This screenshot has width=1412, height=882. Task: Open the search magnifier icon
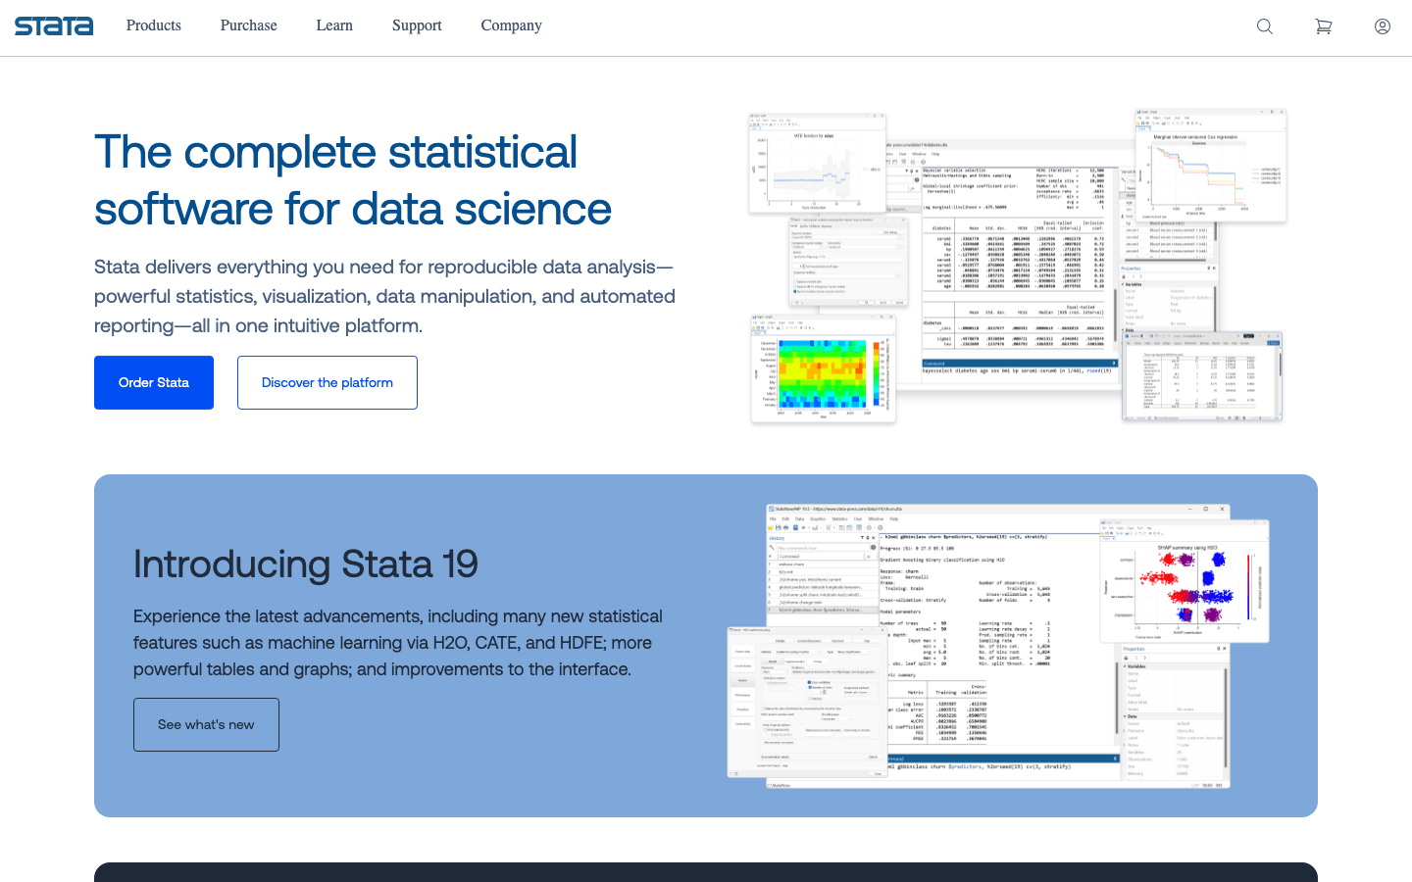(1265, 26)
